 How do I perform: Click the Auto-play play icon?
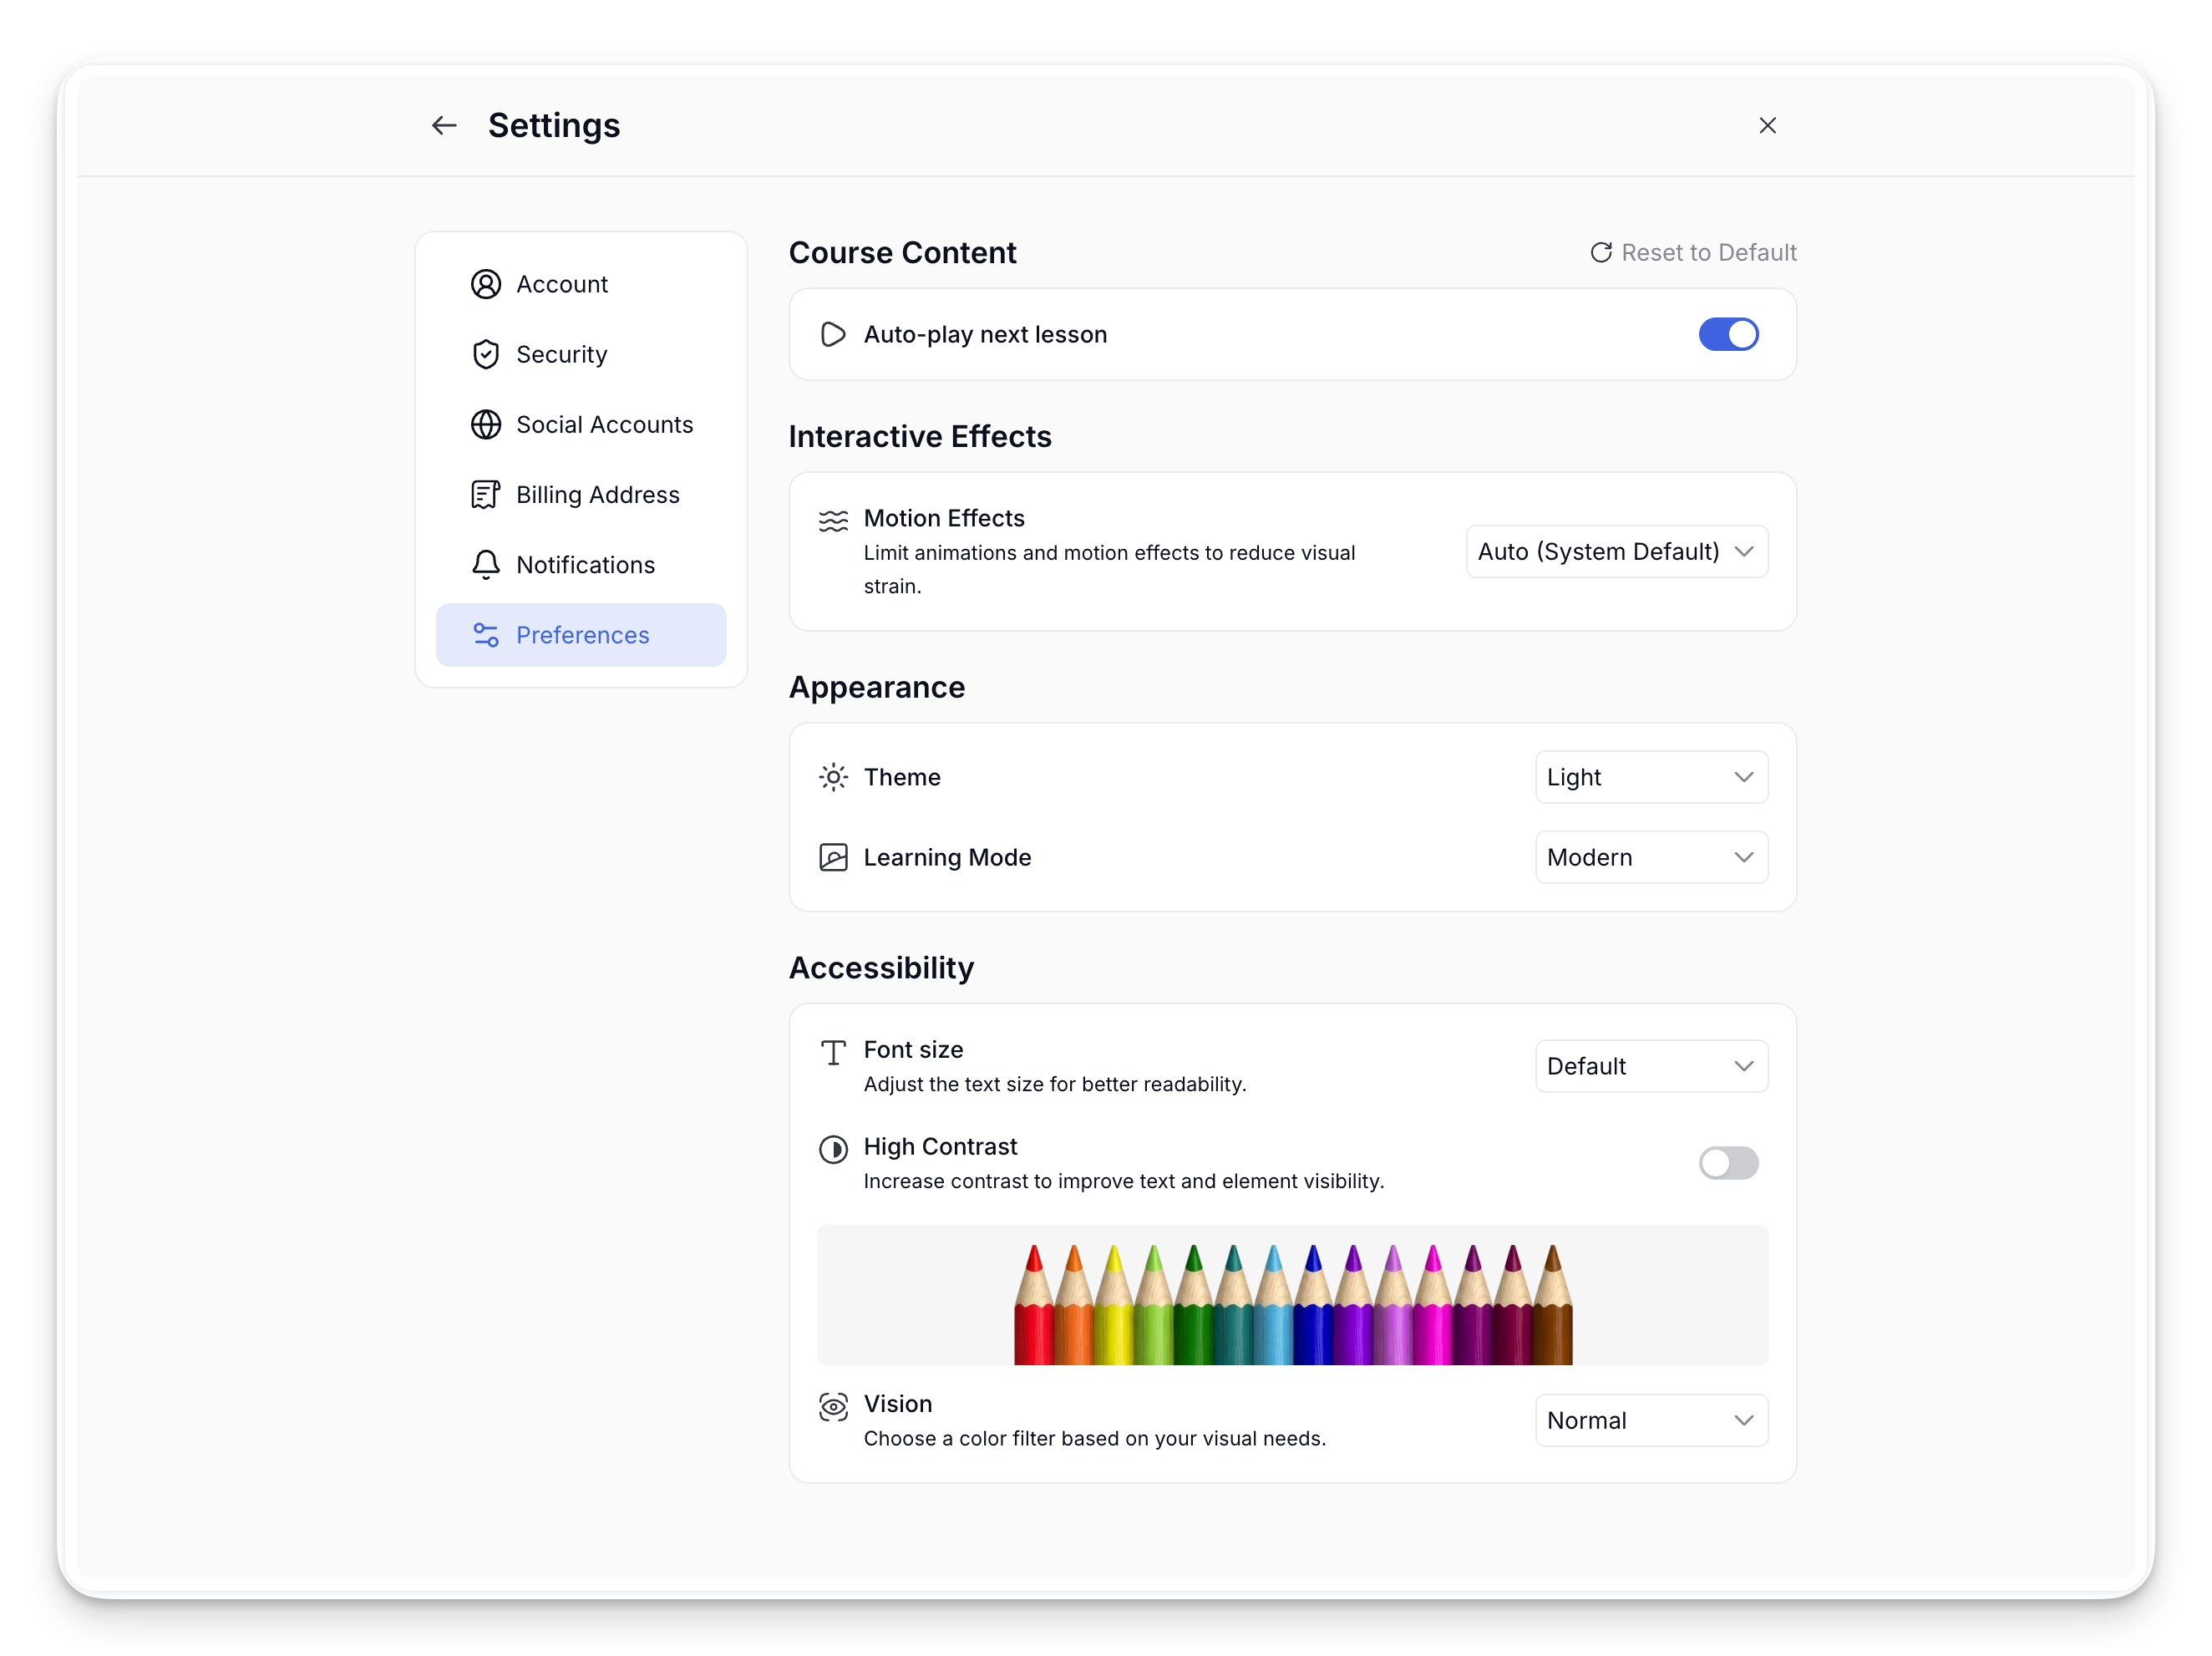pyautogui.click(x=833, y=335)
